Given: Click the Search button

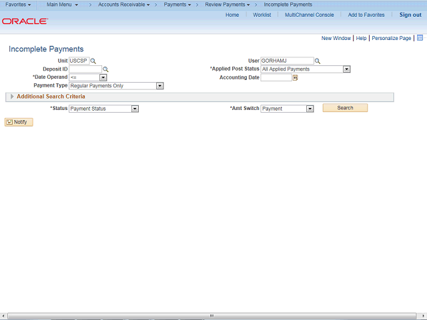Looking at the screenshot, I should pos(345,108).
